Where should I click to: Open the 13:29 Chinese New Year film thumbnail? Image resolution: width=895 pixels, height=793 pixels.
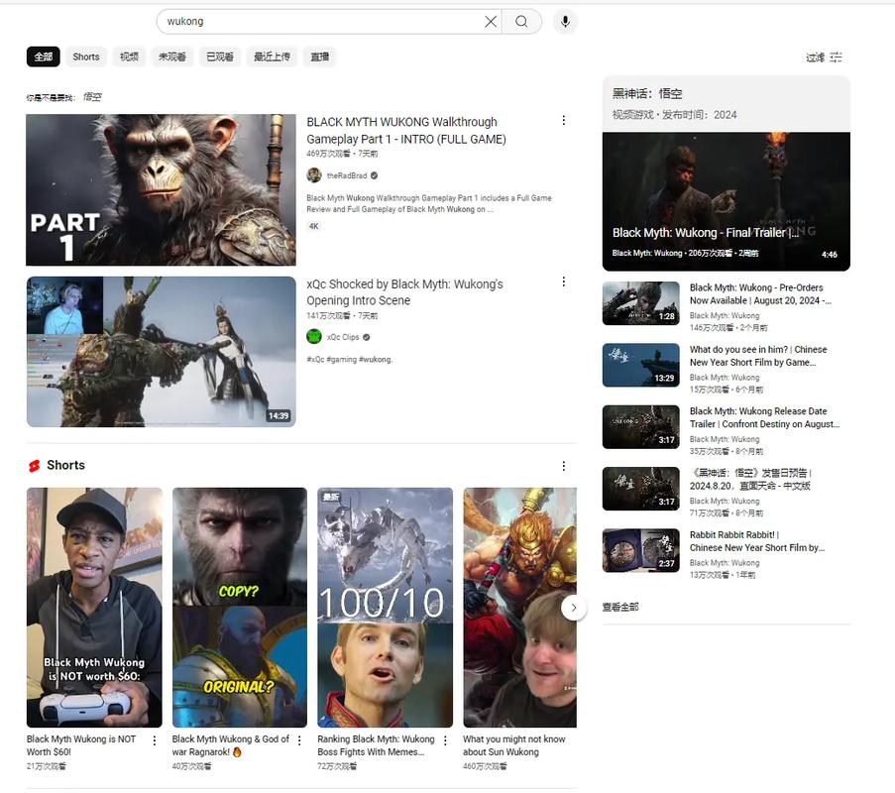pos(641,365)
